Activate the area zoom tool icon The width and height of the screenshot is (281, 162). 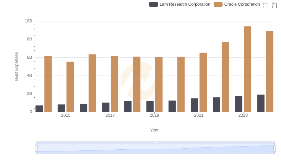[x=266, y=5]
